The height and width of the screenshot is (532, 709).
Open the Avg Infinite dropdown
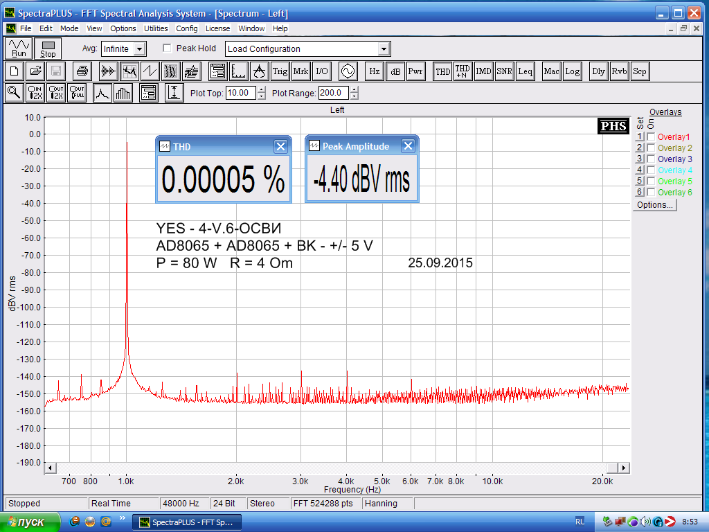[139, 49]
